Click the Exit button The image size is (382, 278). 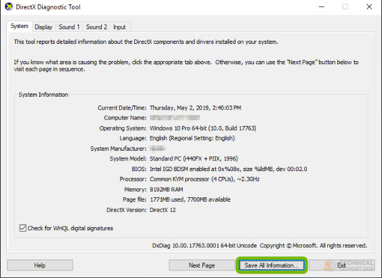pos(341,265)
